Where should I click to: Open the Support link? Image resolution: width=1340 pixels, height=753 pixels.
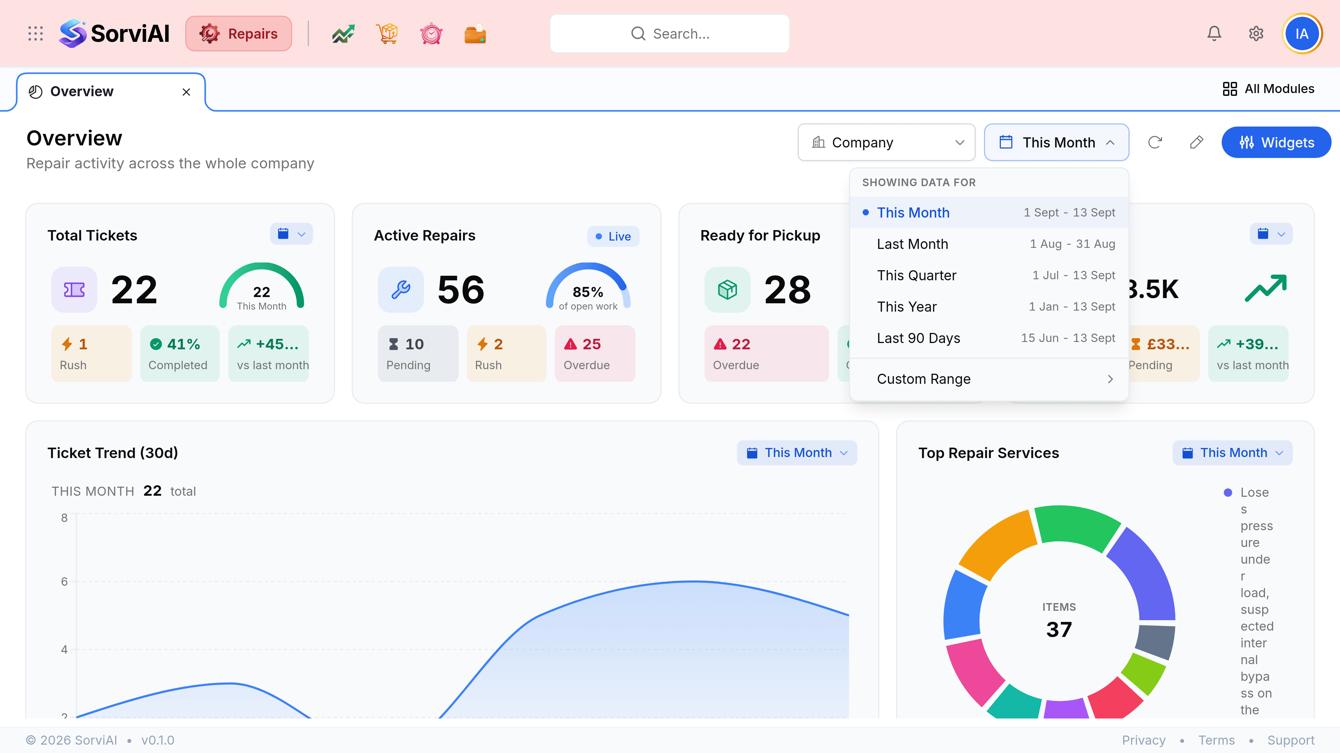coord(1290,740)
